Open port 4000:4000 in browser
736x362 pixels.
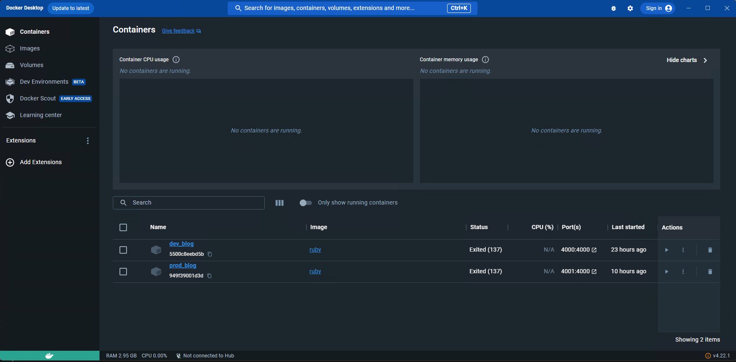(x=579, y=250)
